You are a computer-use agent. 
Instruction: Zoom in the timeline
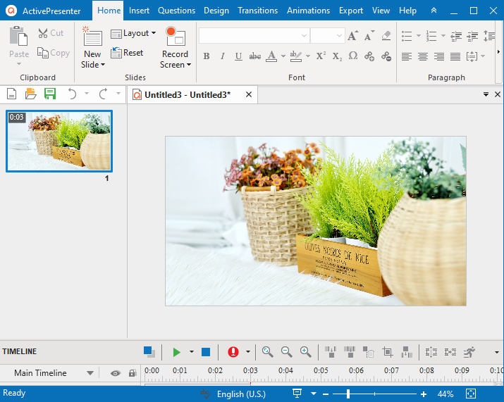[x=305, y=352]
